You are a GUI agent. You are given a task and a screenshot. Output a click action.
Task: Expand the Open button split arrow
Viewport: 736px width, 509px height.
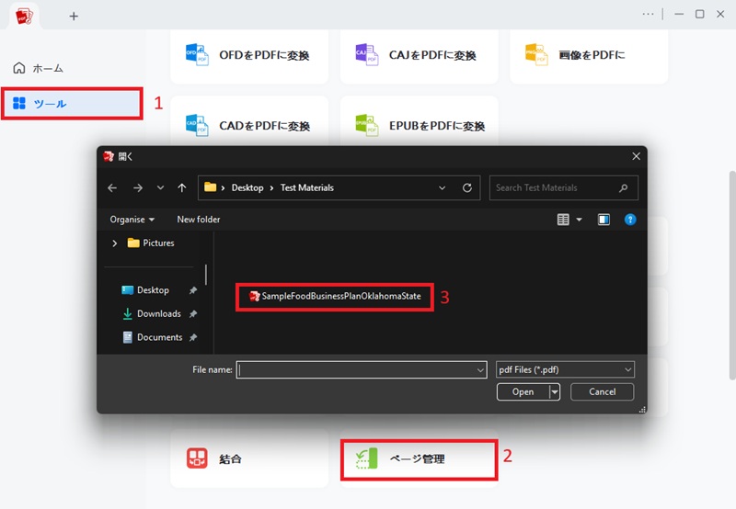pos(555,391)
